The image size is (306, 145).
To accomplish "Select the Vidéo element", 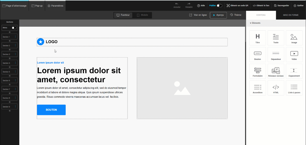I will tap(294, 55).
